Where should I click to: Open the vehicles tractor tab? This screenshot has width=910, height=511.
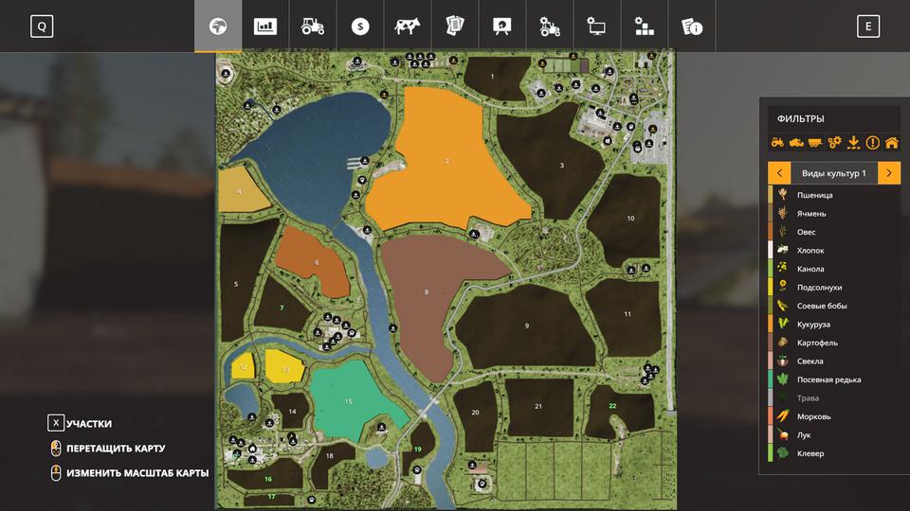313,26
